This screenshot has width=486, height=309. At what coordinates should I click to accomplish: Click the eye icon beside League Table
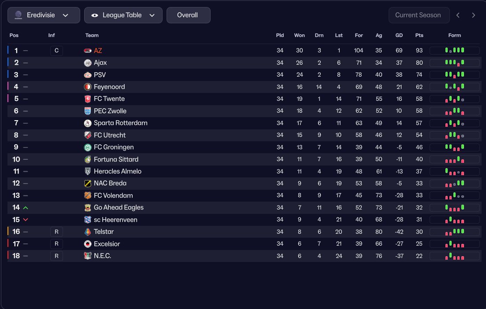(x=95, y=15)
